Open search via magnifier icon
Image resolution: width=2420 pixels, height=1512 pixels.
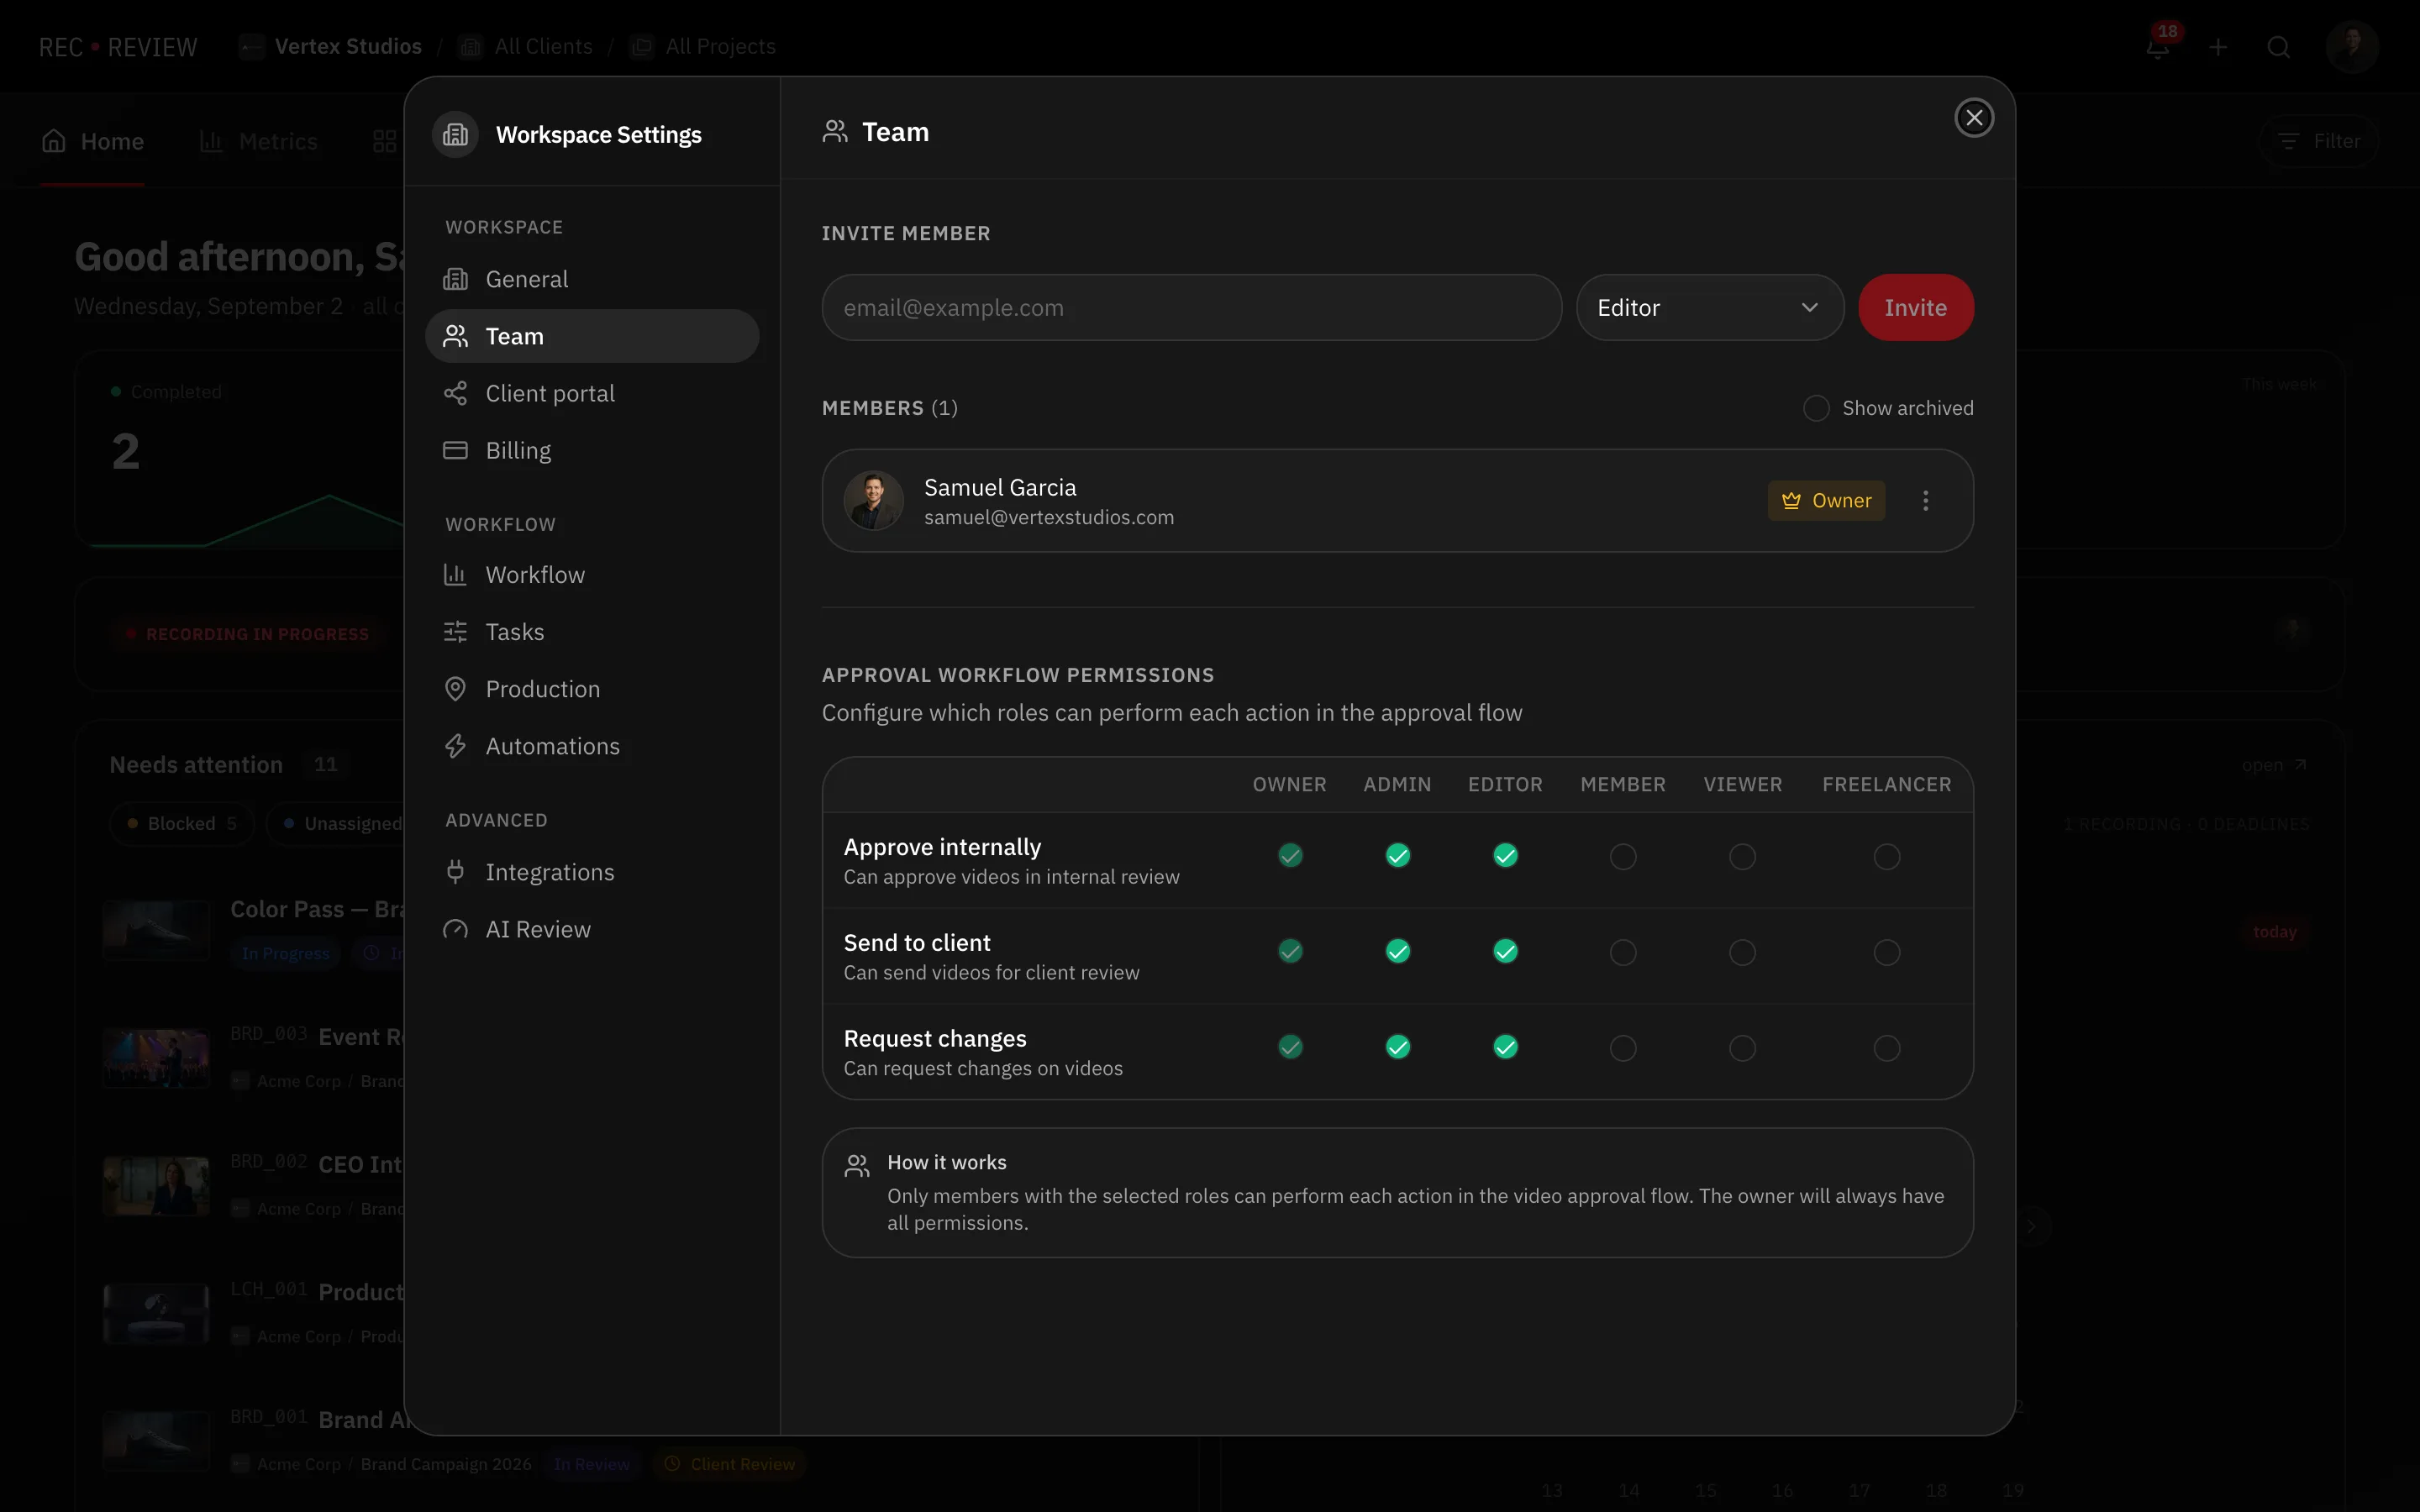click(x=2278, y=47)
